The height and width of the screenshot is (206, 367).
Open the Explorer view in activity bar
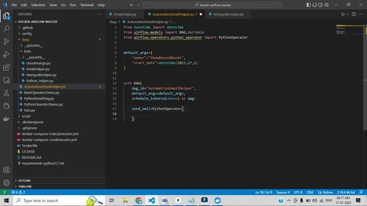[6, 16]
